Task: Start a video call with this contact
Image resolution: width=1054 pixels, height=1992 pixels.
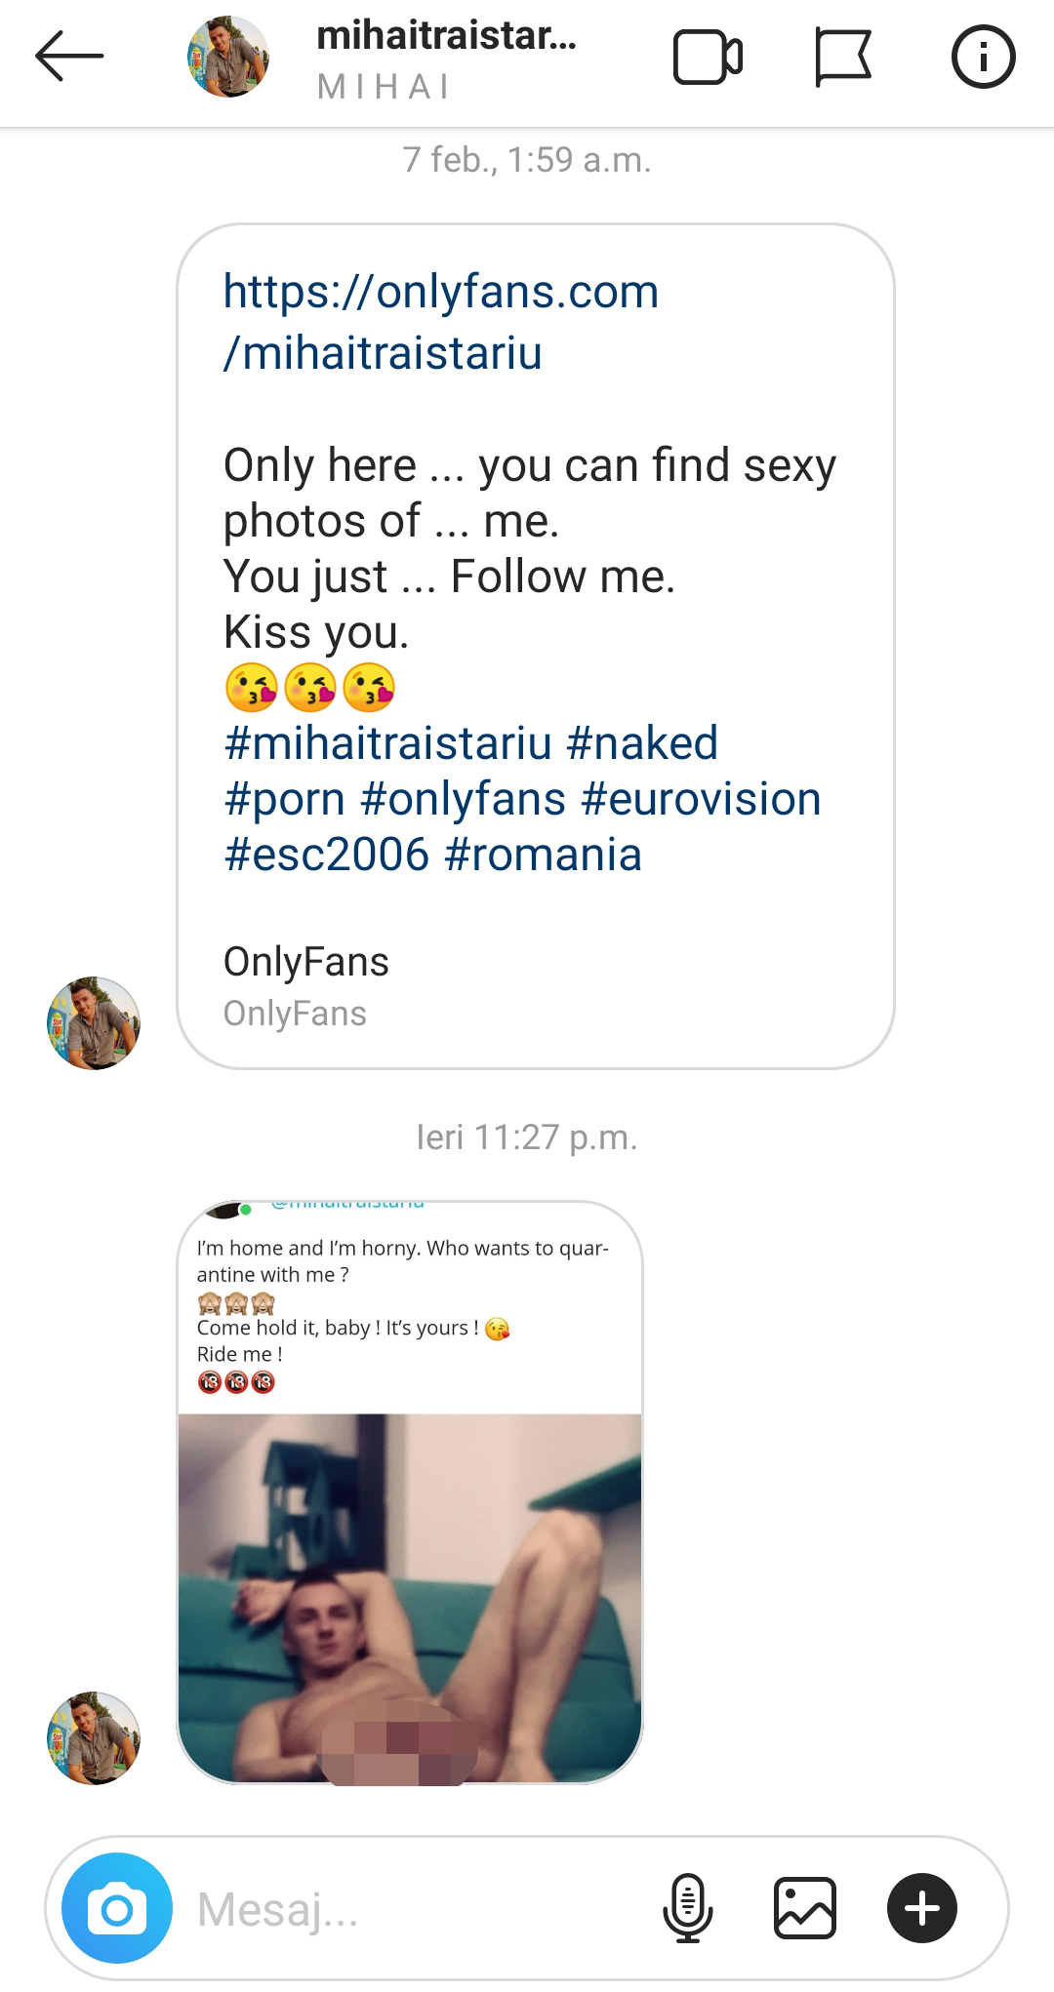Action: 708,58
